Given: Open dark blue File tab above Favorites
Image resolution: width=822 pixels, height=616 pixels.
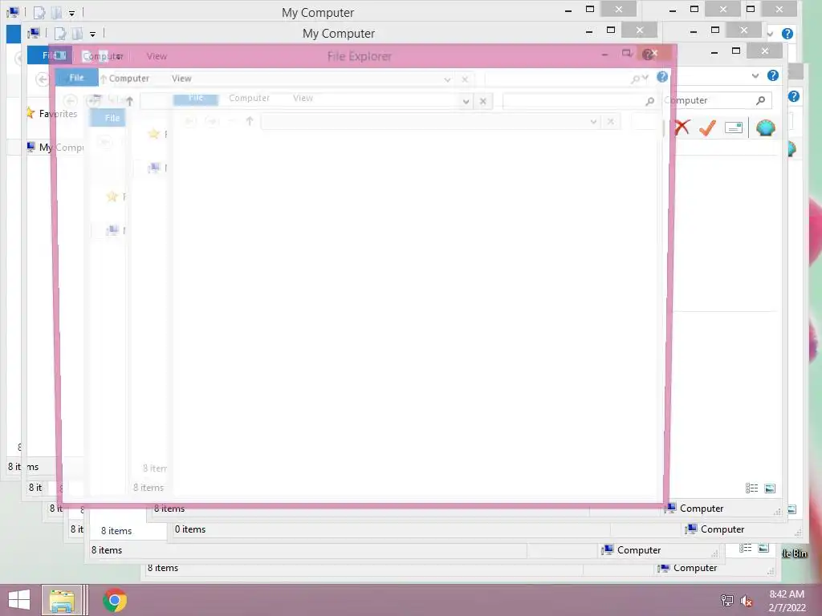Looking at the screenshot, I should point(49,55).
